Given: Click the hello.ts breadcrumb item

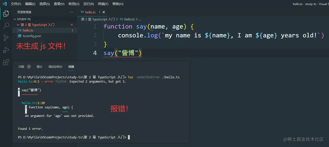Looking at the screenshot, I should pos(127,19).
